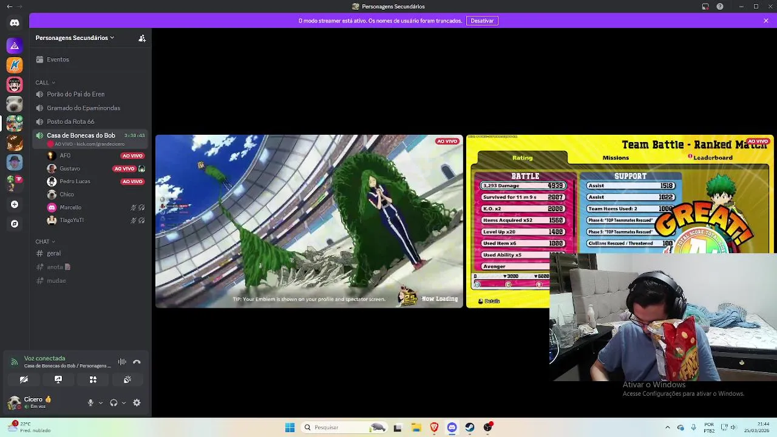777x437 pixels.
Task: Click the Desativar streamer mode button
Action: 482,21
